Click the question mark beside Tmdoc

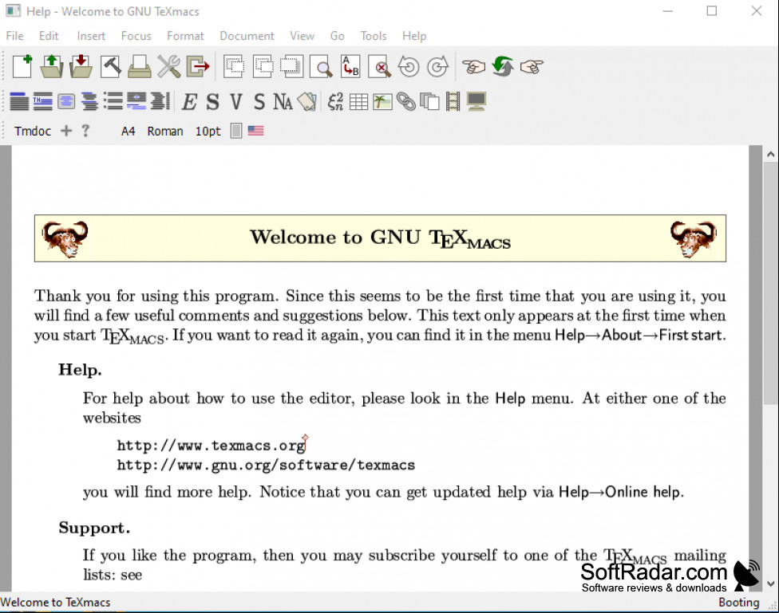85,131
